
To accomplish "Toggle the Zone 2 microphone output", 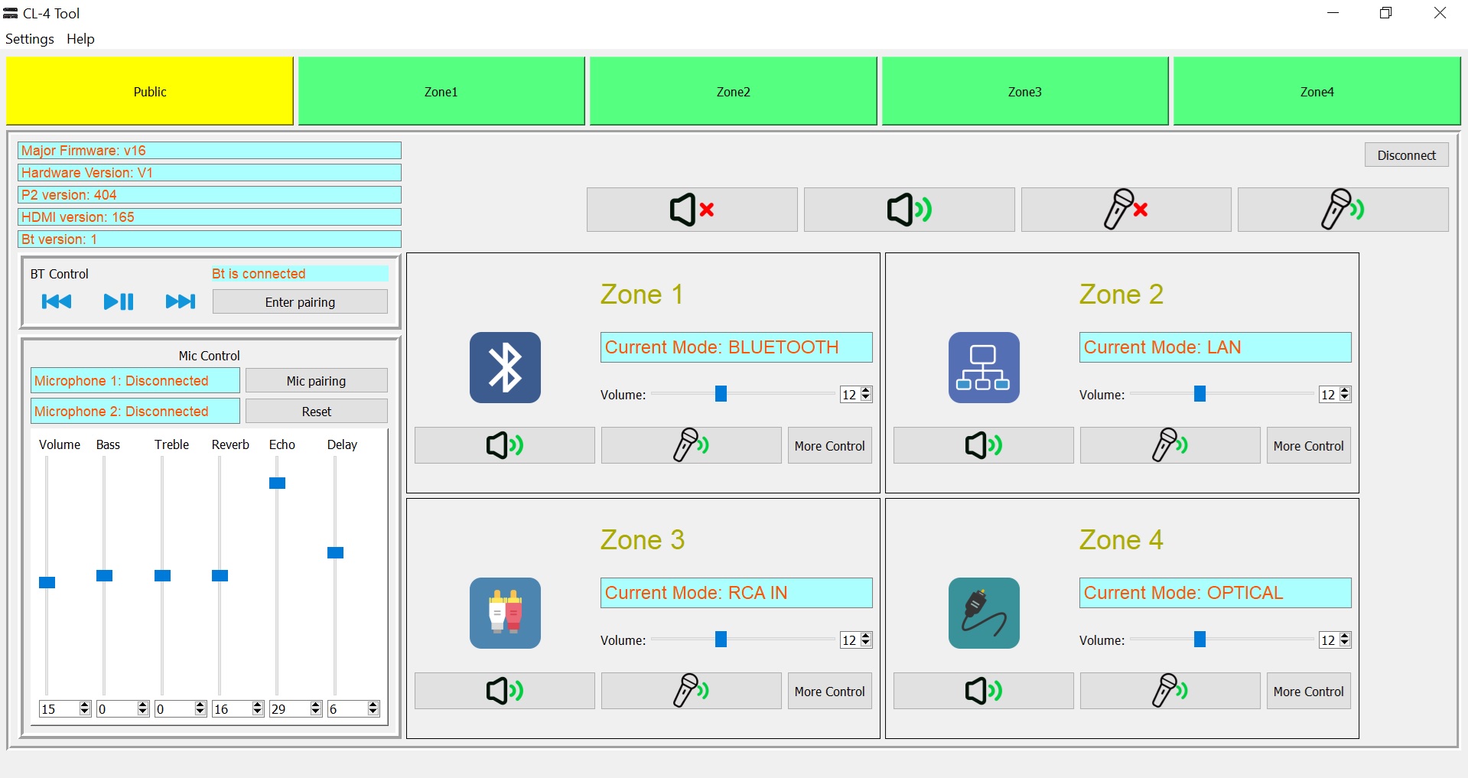I will click(x=1170, y=445).
